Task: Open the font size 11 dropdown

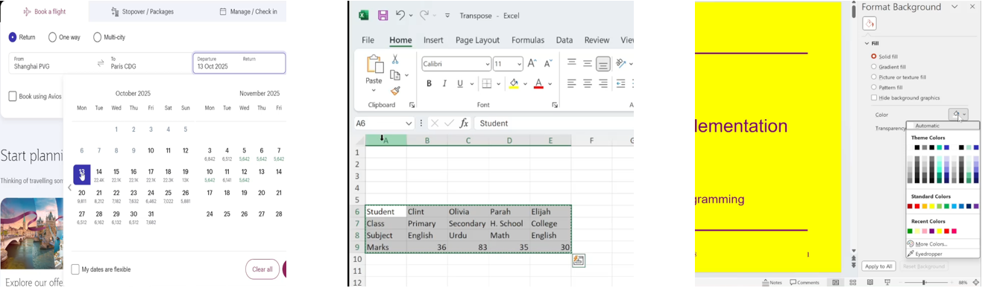Action: pyautogui.click(x=520, y=64)
